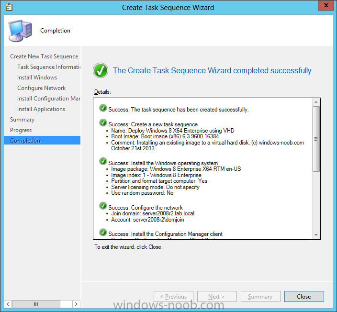The image size is (337, 312).
Task: Click 'Name: Deploy Windows 8 X64 Enterprise using VHD'
Action: pos(173,131)
